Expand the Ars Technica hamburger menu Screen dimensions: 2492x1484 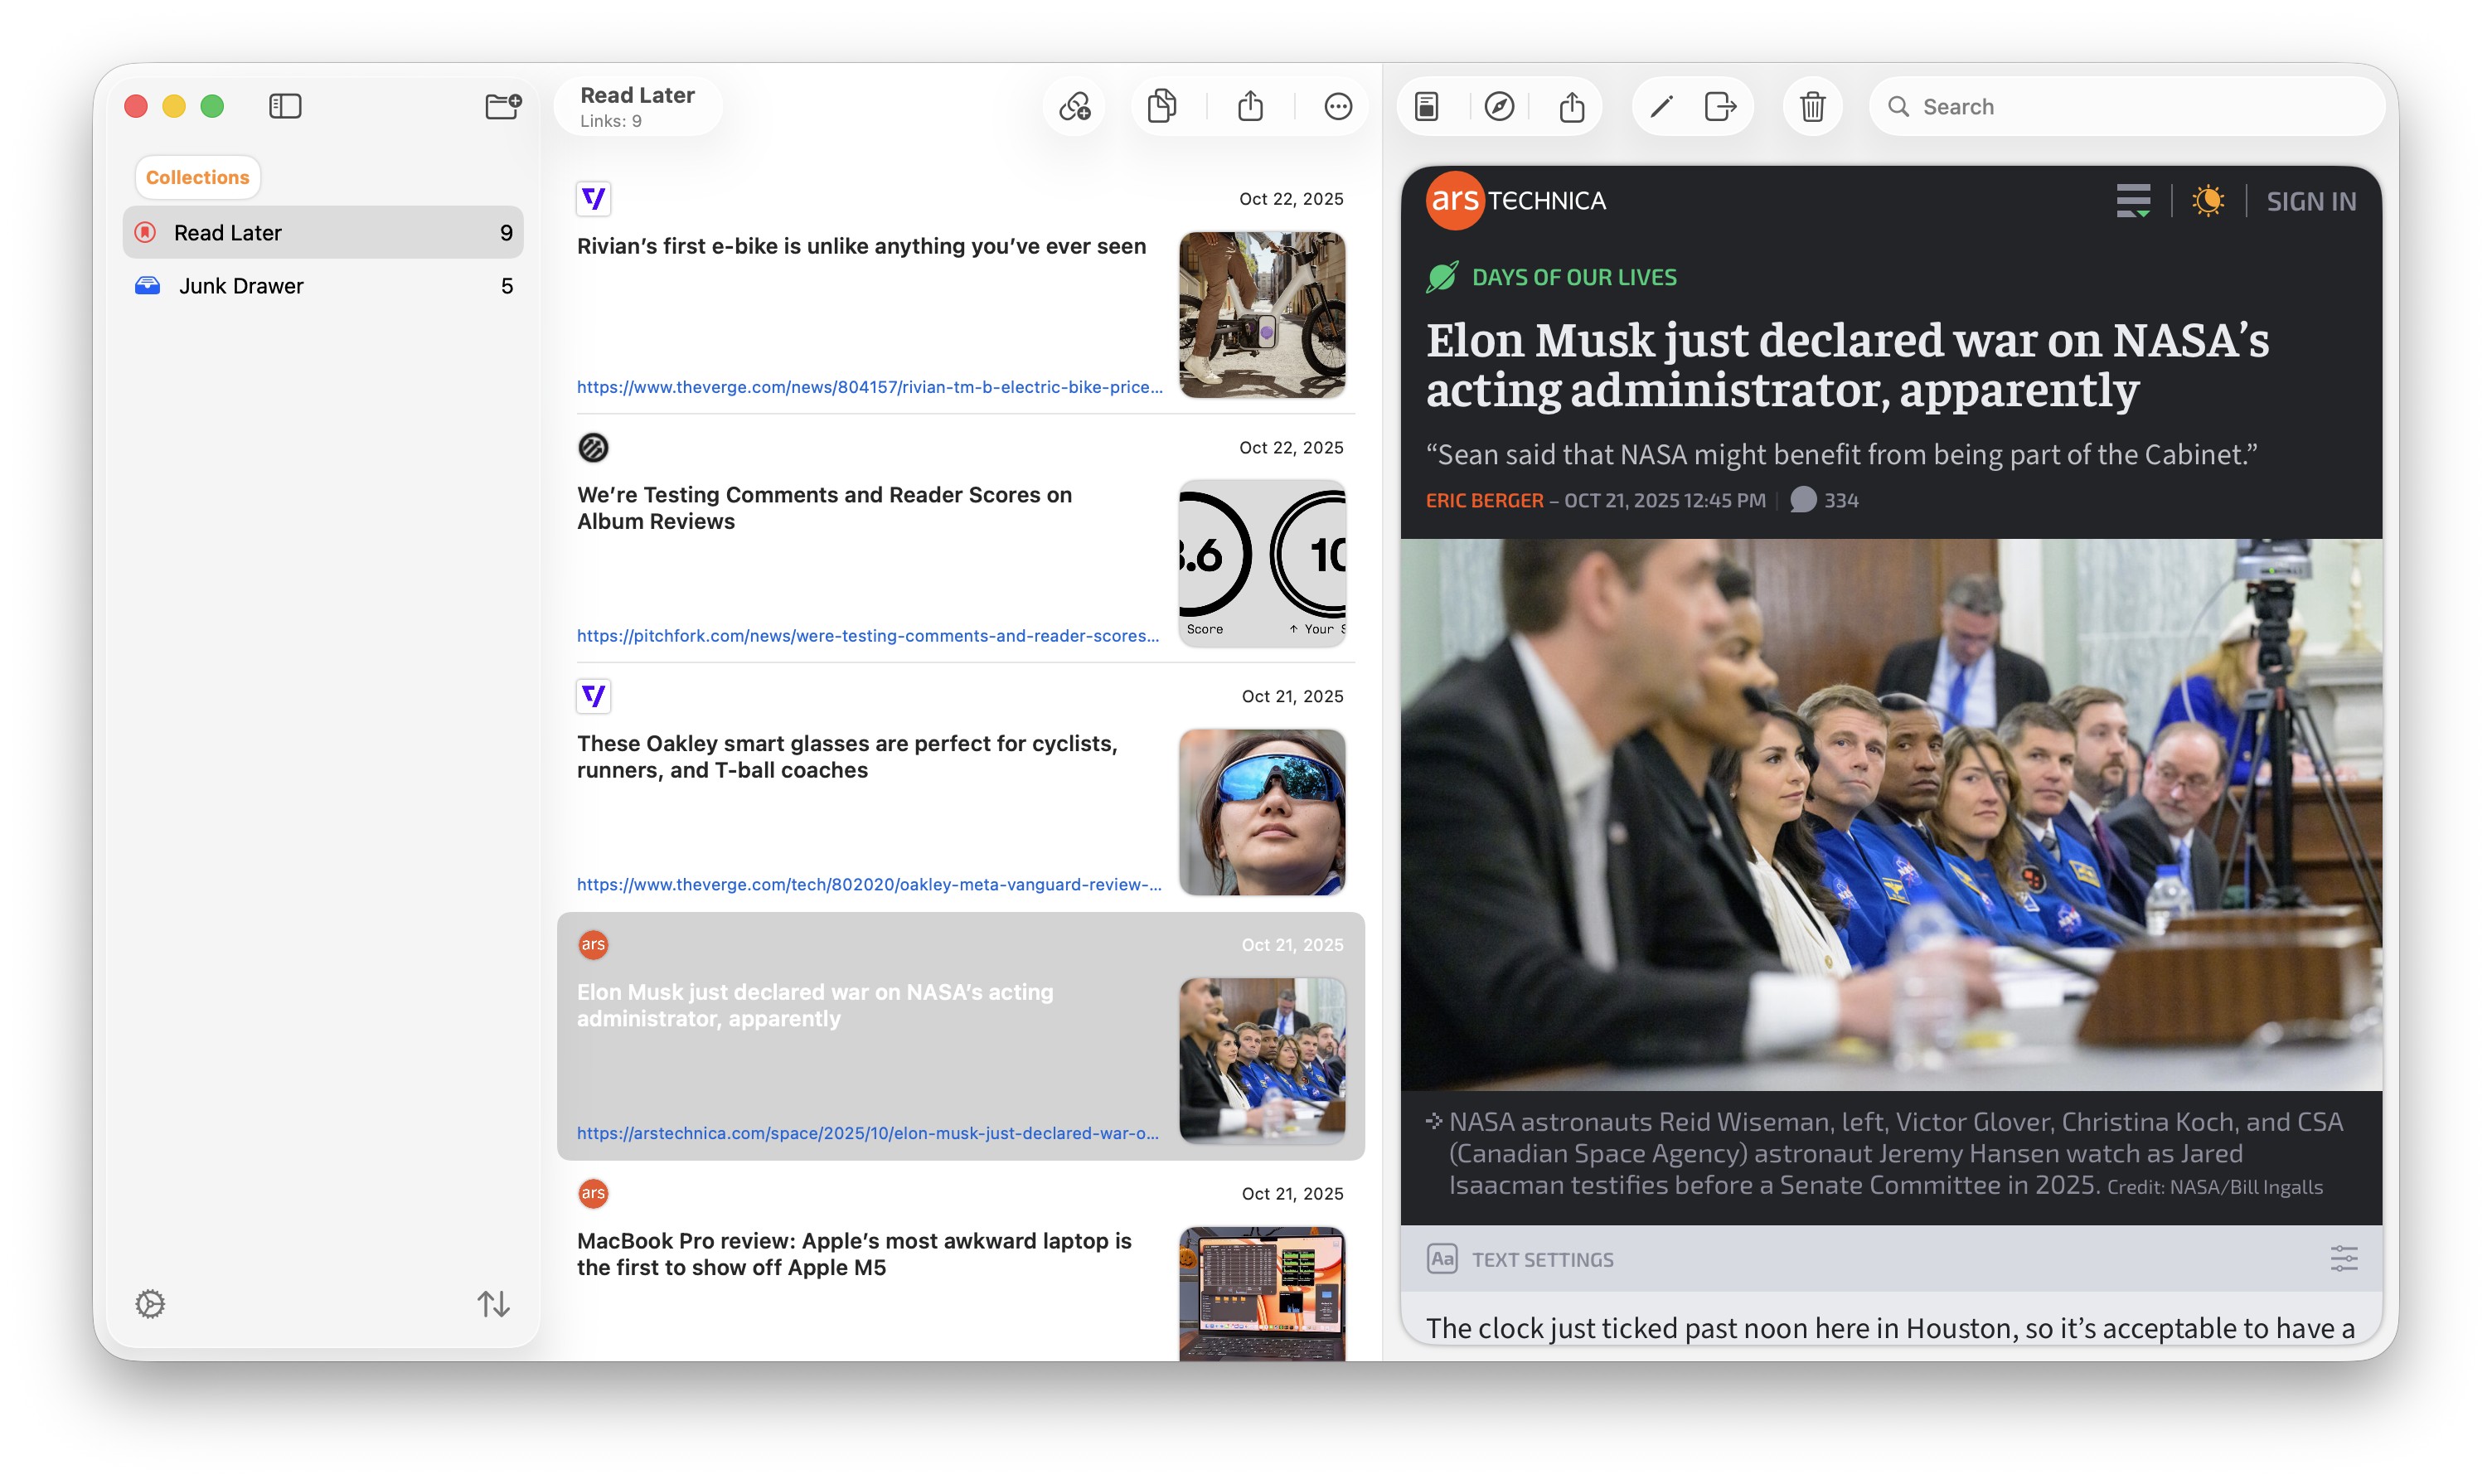(x=2134, y=200)
